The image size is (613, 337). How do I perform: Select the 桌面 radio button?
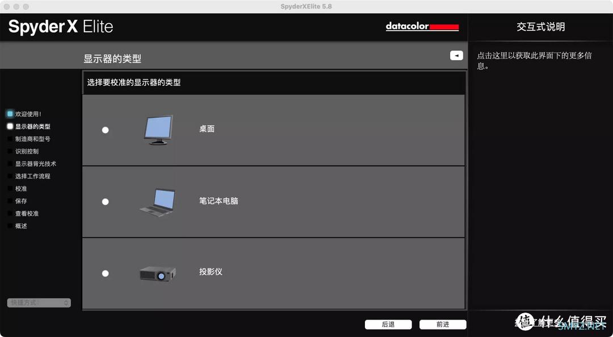pyautogui.click(x=105, y=130)
